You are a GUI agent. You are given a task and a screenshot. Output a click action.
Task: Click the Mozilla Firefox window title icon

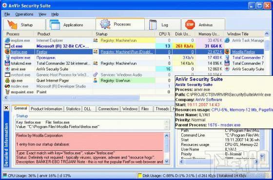pyautogui.click(x=227, y=52)
